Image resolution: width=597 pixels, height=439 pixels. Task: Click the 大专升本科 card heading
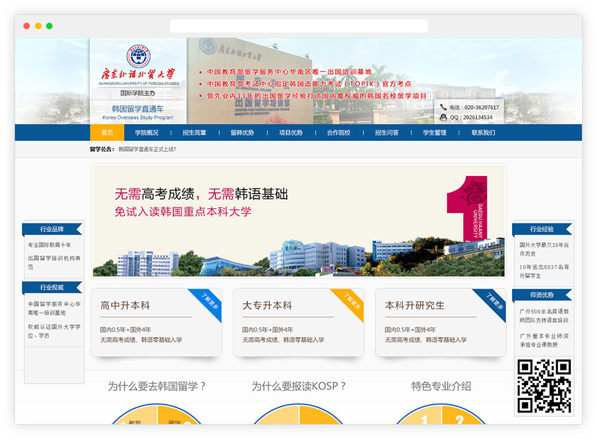(267, 305)
